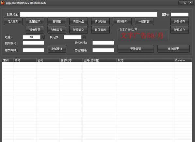This screenshot has height=142, width=195.
Task: Test reconnection with 测试重连 button
Action: pos(57,49)
